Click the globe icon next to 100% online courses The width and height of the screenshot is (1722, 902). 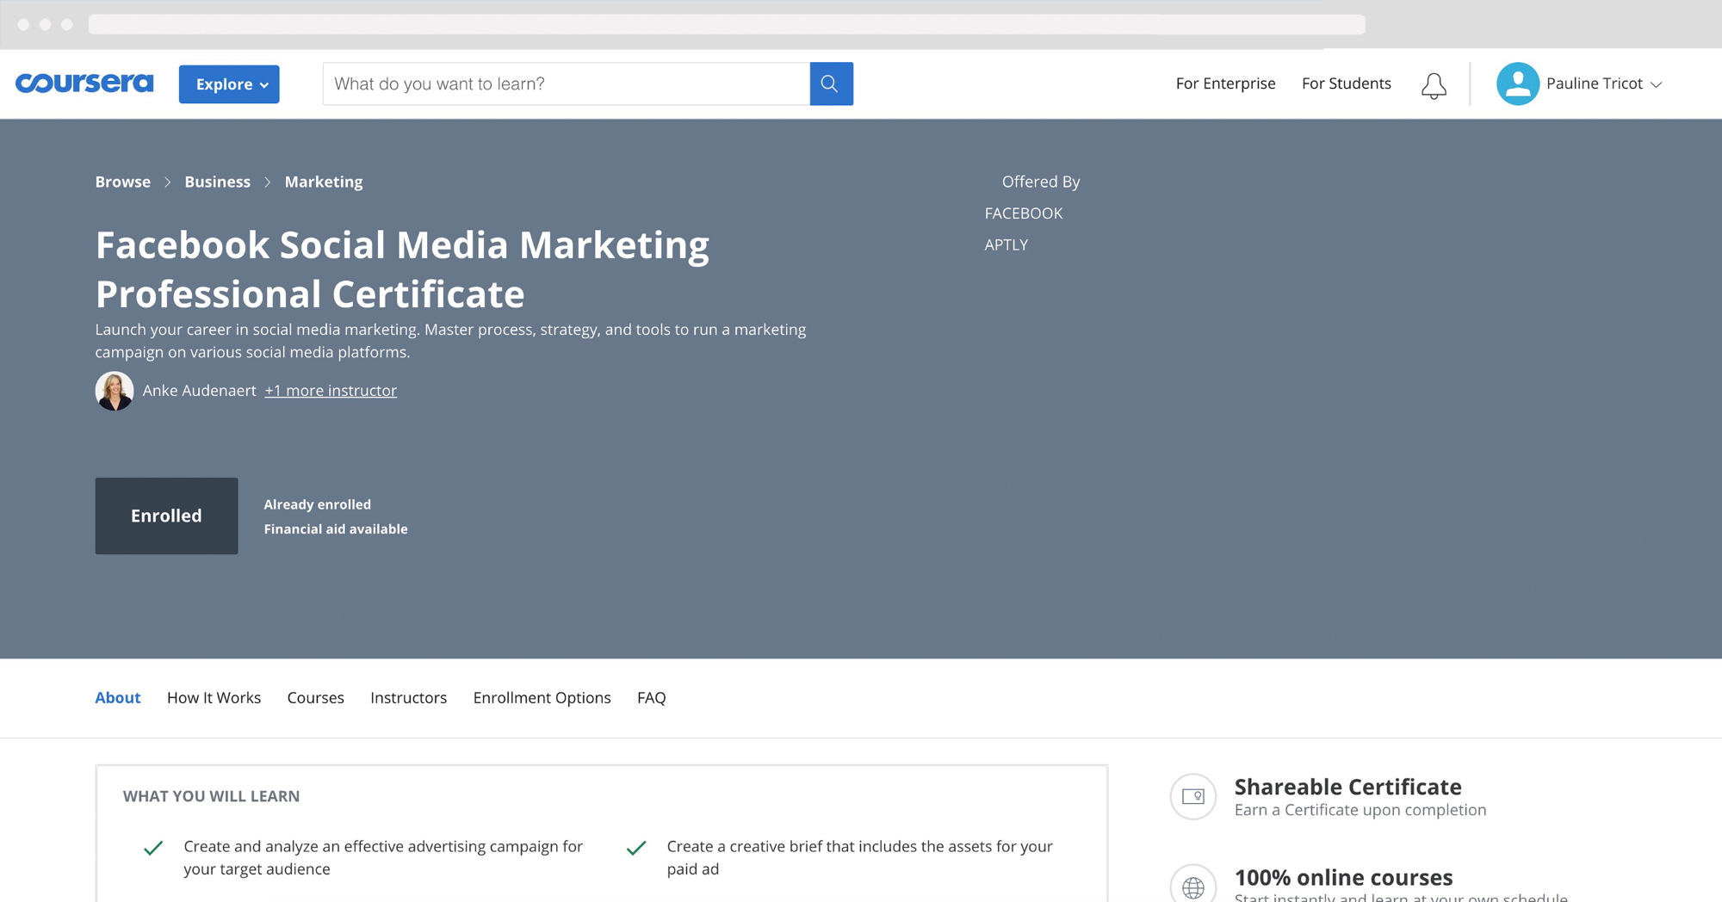coord(1193,884)
